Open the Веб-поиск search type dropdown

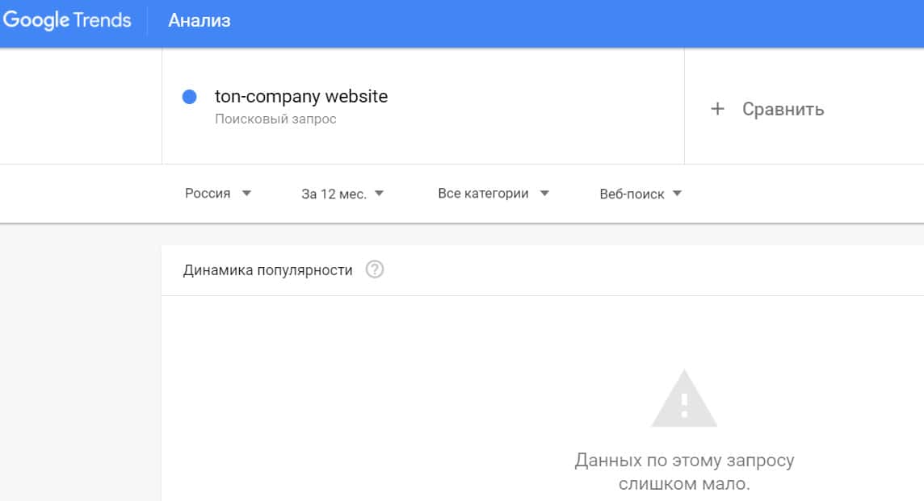click(x=632, y=194)
